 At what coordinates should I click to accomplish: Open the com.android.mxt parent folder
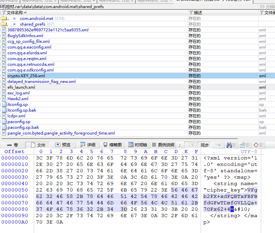tap(36, 19)
